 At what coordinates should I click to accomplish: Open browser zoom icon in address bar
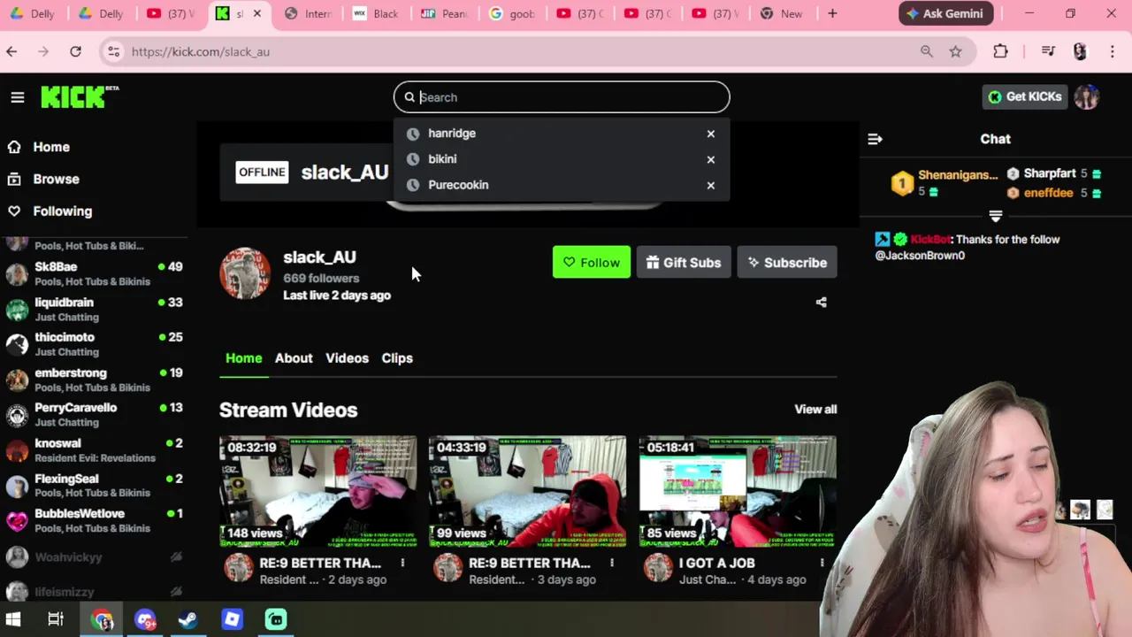926,52
